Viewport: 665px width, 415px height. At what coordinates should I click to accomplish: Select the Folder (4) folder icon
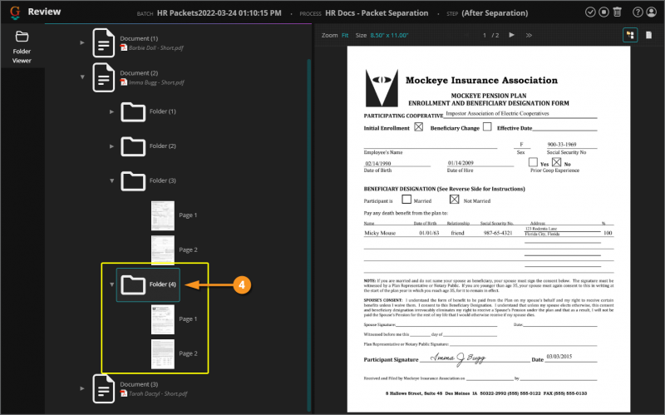click(x=133, y=284)
